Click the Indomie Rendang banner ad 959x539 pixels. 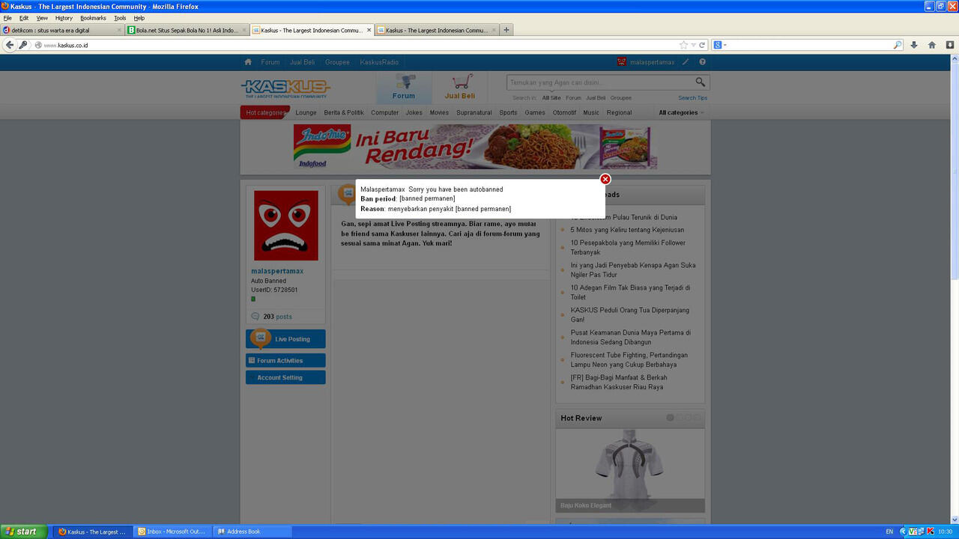click(x=475, y=147)
